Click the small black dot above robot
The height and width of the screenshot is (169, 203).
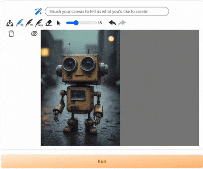(x=69, y=44)
